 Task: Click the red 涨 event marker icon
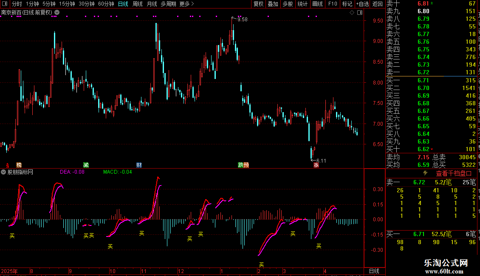coord(316,165)
